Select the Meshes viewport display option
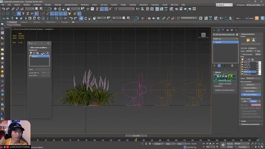 (x=253, y=101)
